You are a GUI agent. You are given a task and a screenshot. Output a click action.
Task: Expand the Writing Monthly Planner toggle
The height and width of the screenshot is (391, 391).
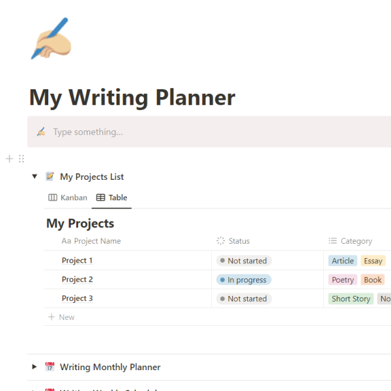point(35,367)
